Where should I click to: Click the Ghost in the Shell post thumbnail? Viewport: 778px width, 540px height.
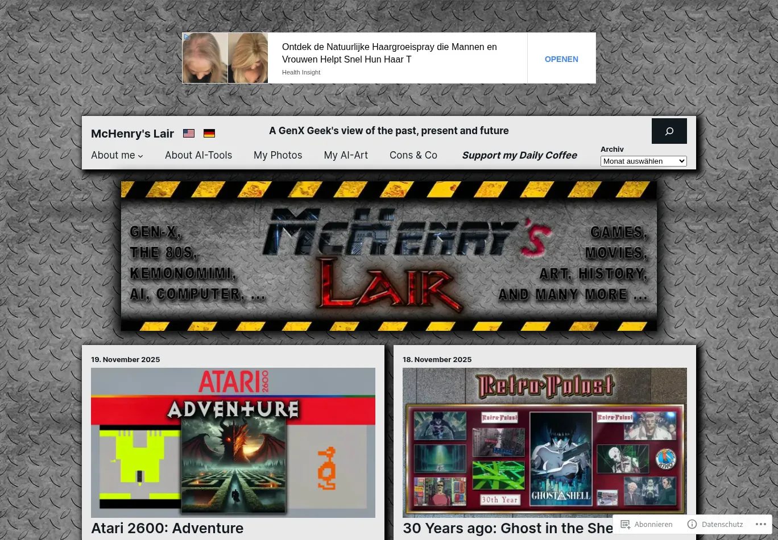(544, 442)
